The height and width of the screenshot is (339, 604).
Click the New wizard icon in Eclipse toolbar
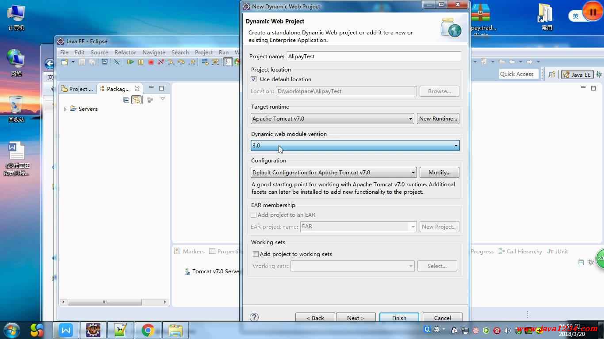65,62
